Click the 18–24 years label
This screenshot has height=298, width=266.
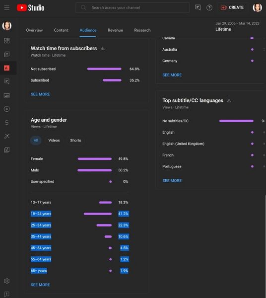click(x=41, y=214)
